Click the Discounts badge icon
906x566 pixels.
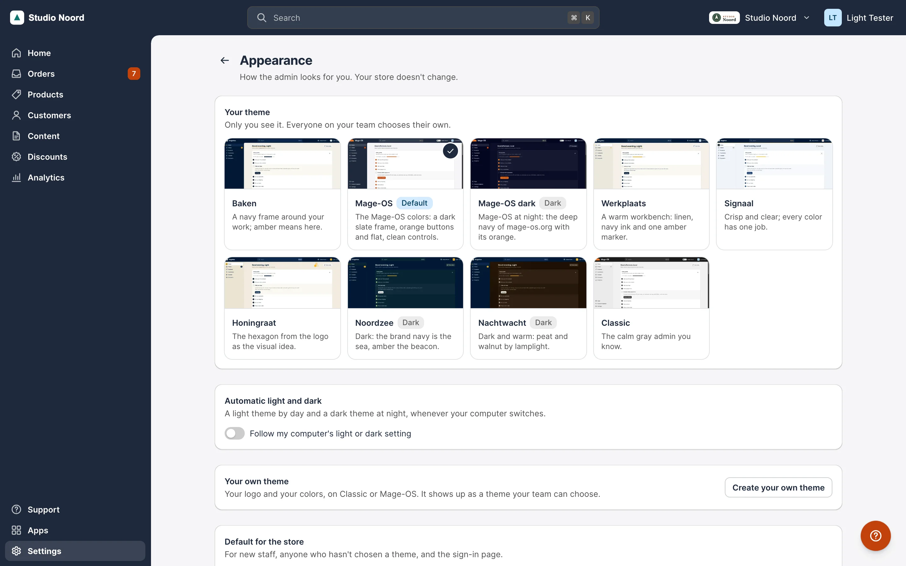tap(16, 157)
